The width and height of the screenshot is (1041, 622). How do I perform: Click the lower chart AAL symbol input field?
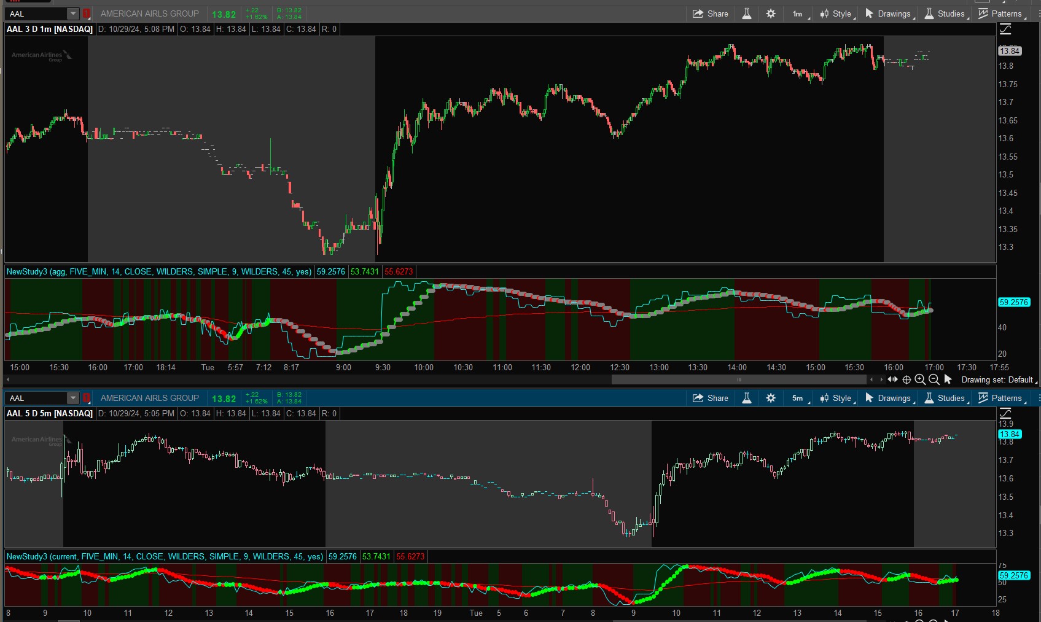[36, 398]
